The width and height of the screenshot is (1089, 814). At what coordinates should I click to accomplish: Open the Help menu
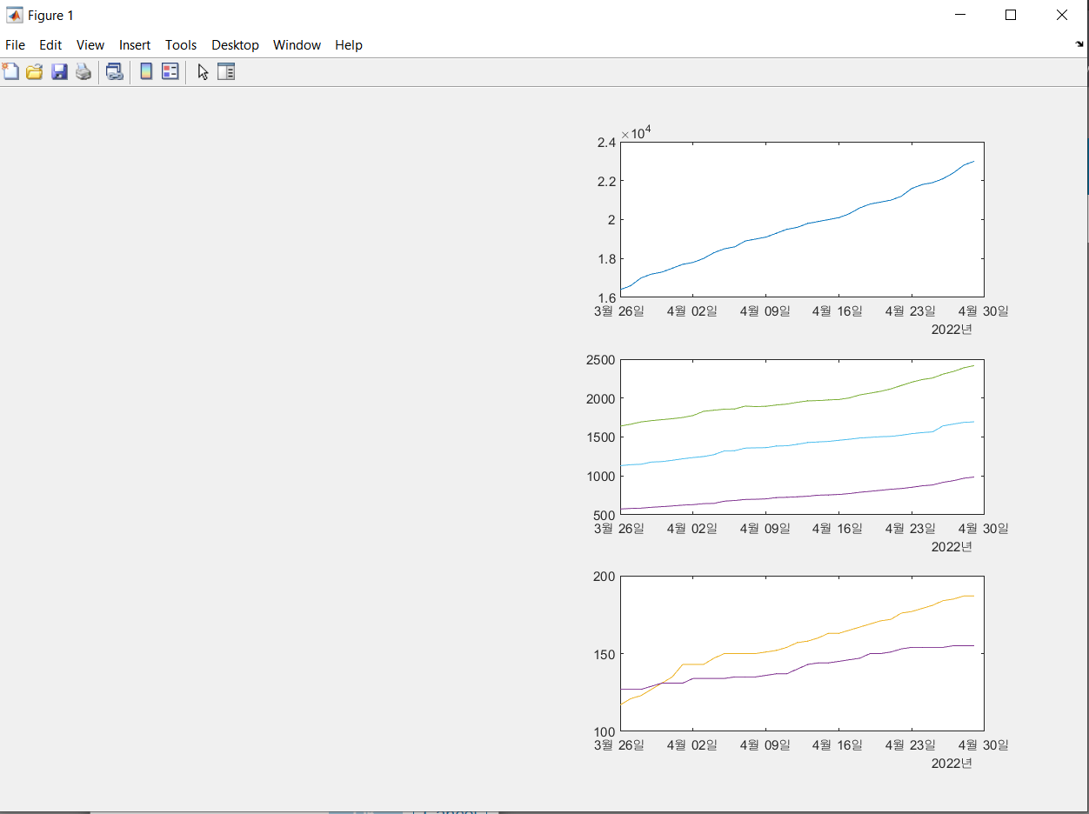pos(348,45)
